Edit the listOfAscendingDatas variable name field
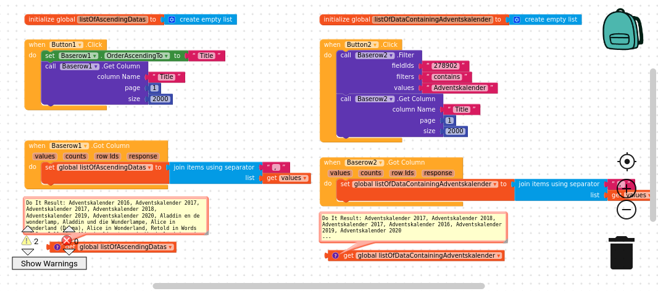 pyautogui.click(x=113, y=19)
